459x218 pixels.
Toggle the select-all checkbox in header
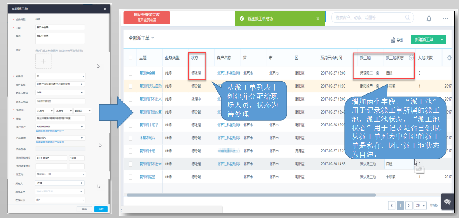pyautogui.click(x=130, y=58)
